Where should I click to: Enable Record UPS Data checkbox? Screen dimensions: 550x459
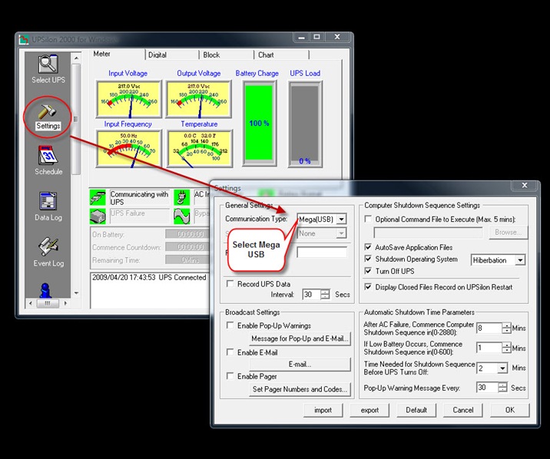tap(230, 283)
